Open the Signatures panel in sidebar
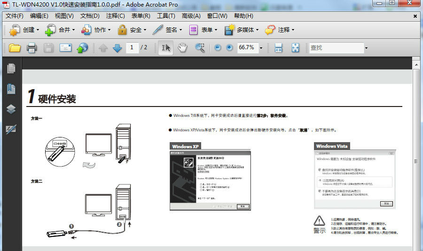 [x=11, y=129]
